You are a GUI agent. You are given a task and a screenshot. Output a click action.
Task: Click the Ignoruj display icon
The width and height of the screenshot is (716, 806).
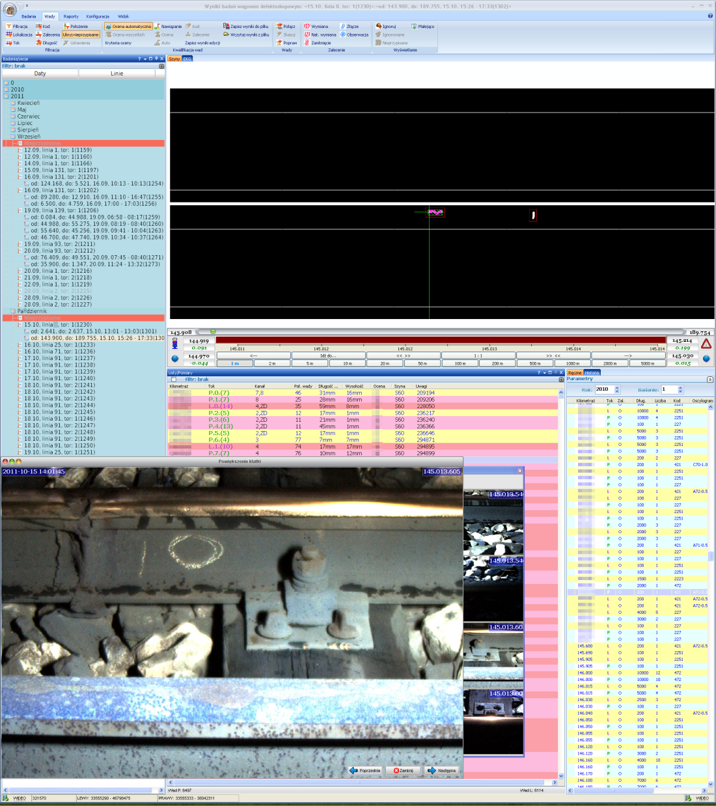coord(378,27)
